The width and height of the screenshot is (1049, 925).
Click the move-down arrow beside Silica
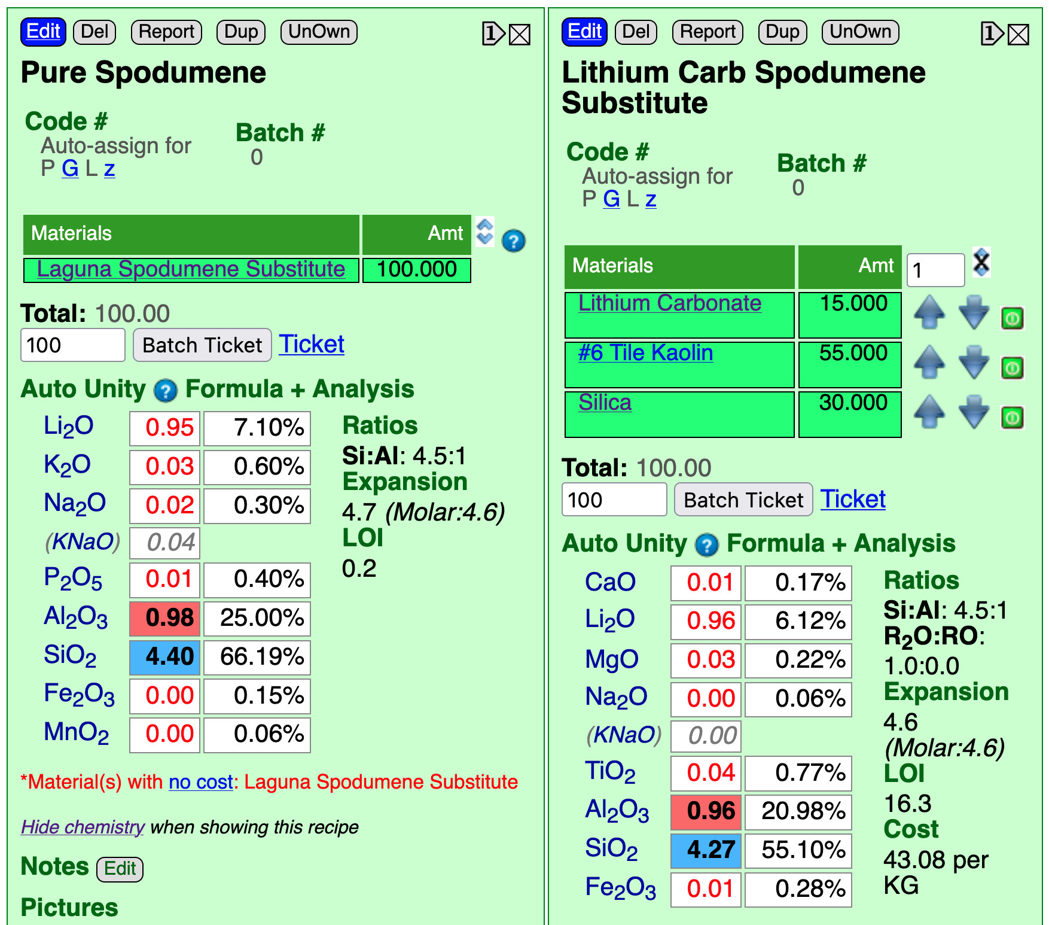(x=974, y=412)
